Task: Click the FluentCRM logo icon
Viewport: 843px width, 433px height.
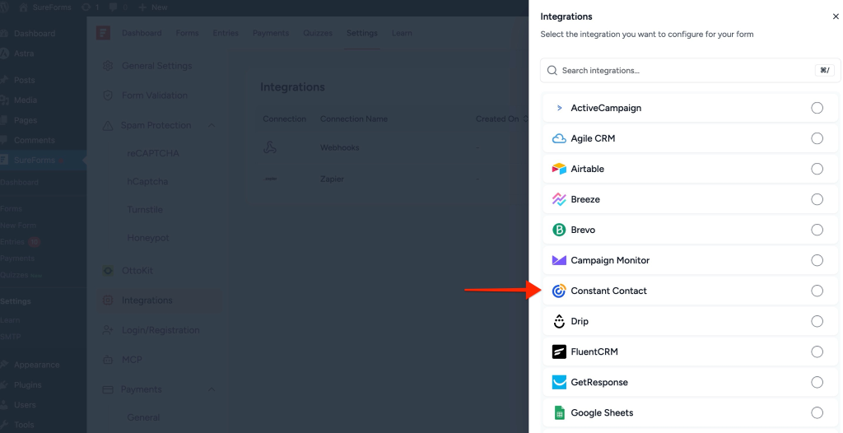Action: (559, 352)
